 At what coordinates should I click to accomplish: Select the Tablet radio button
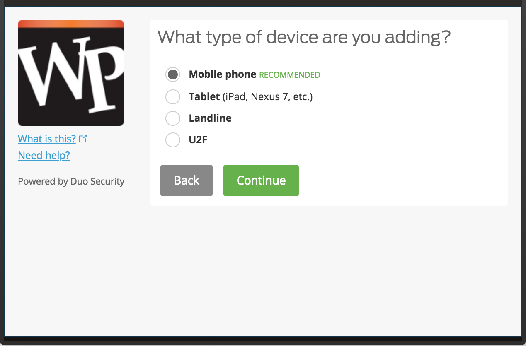click(x=172, y=97)
